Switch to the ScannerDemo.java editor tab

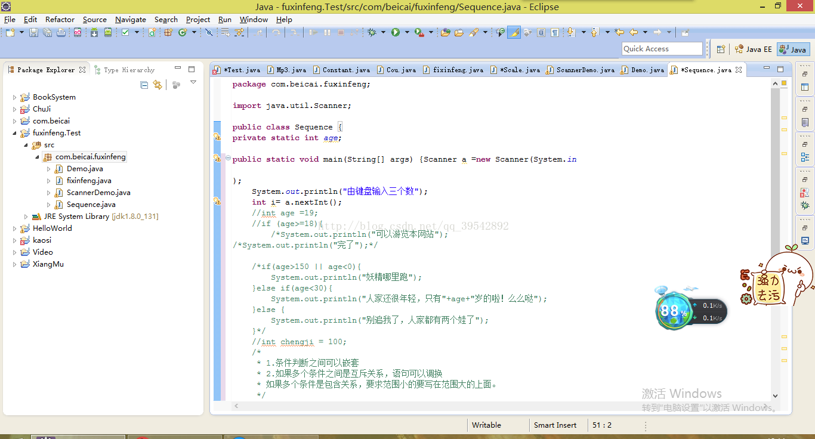coord(585,70)
